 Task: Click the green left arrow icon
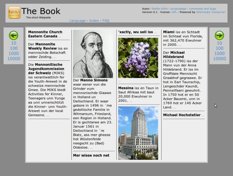[x=13, y=35]
